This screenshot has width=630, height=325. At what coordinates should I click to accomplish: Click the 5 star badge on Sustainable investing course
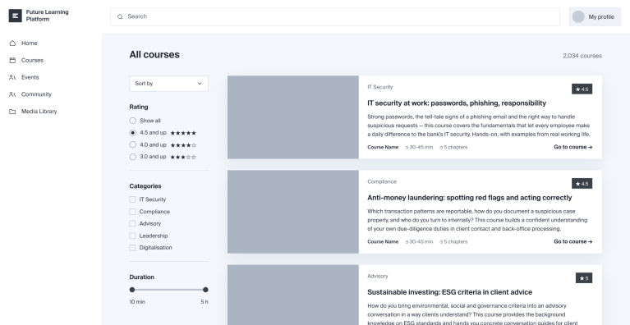click(584, 278)
